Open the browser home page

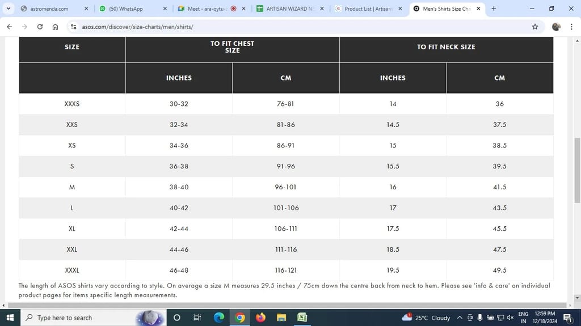tap(55, 27)
